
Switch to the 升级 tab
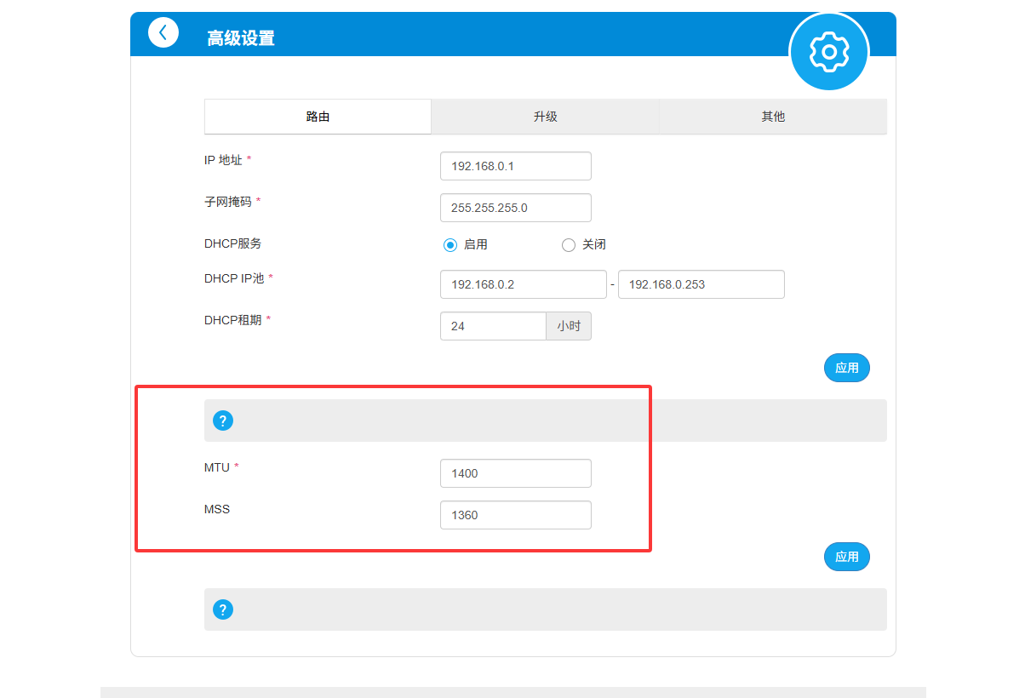[545, 117]
